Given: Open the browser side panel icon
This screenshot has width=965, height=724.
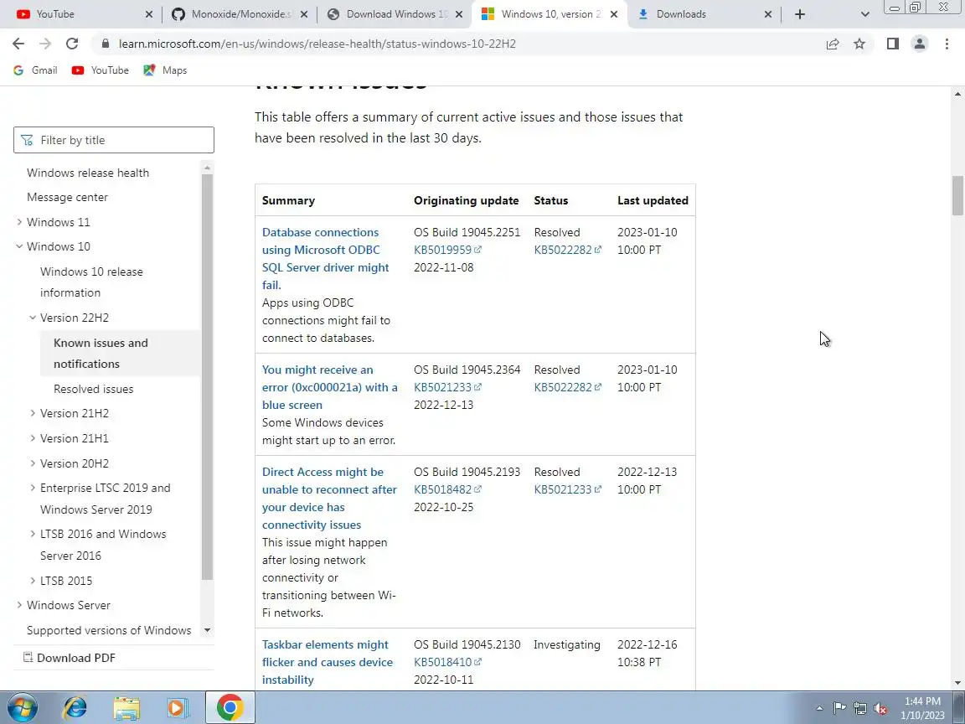Looking at the screenshot, I should pyautogui.click(x=892, y=44).
